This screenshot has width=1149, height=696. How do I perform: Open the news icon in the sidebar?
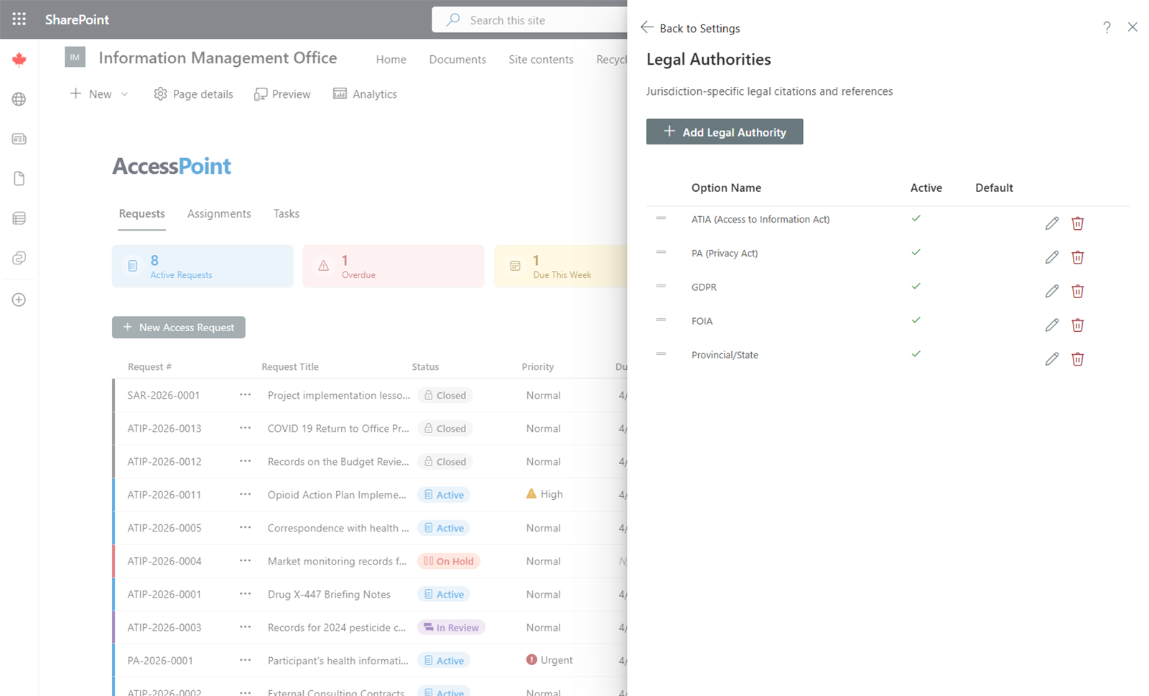point(19,139)
